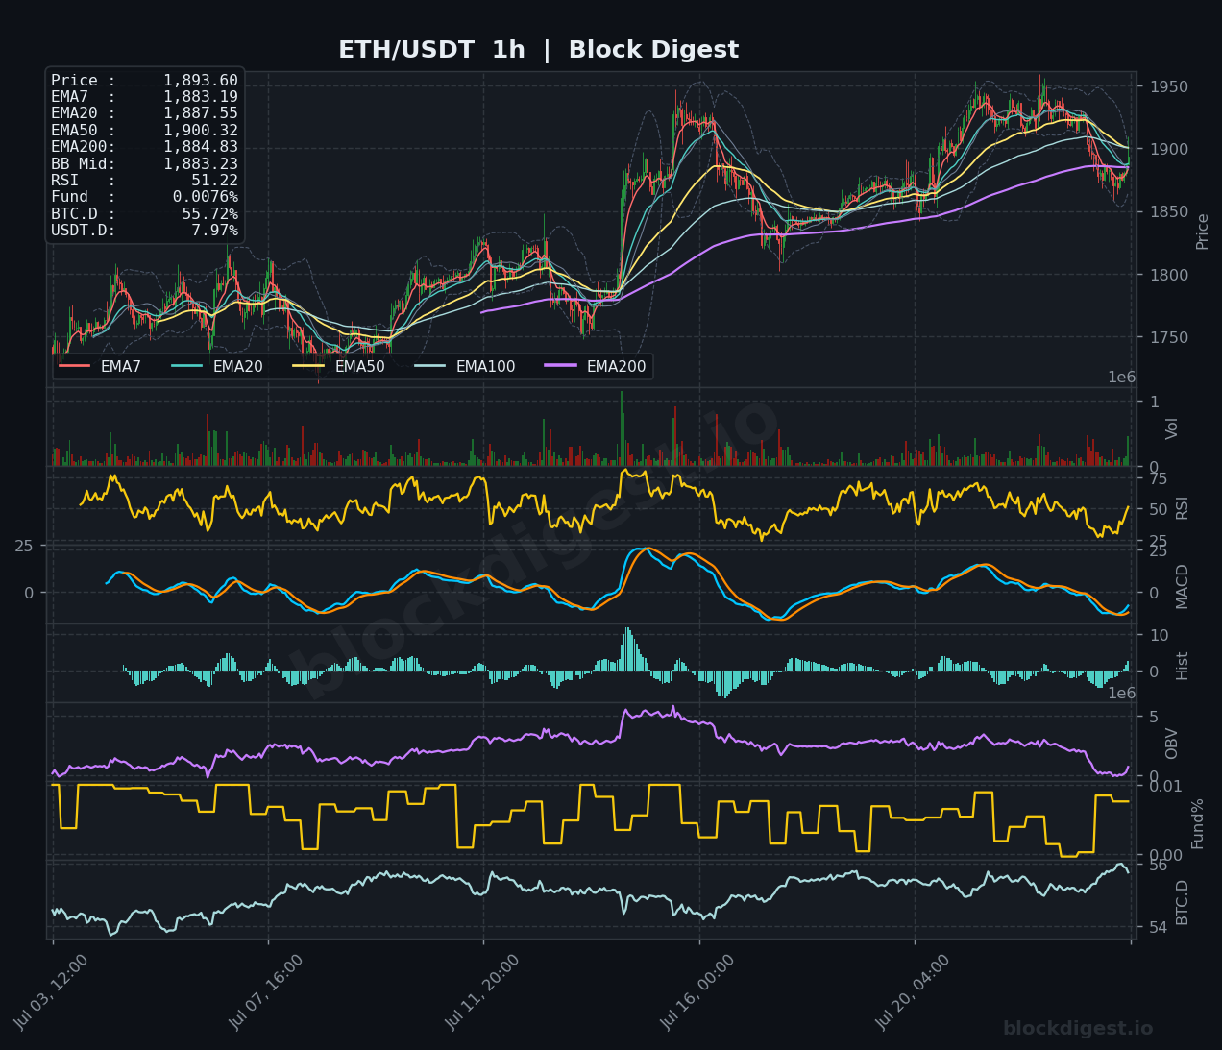Select the BTC.D value 55.72%
1222x1050 pixels.
(x=209, y=214)
